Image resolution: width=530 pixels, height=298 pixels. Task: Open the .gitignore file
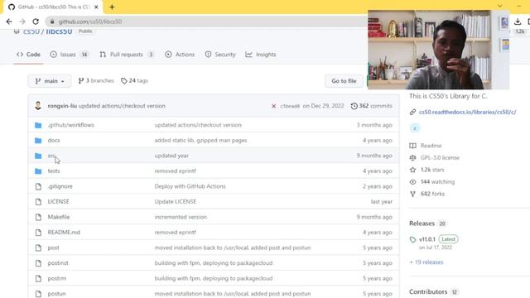(60, 186)
